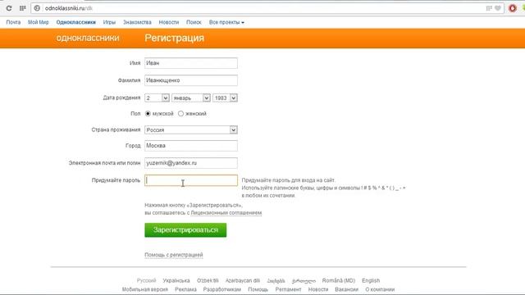Expand the Все проекты dropdown
Screen dimensions: 525x295
226,22
